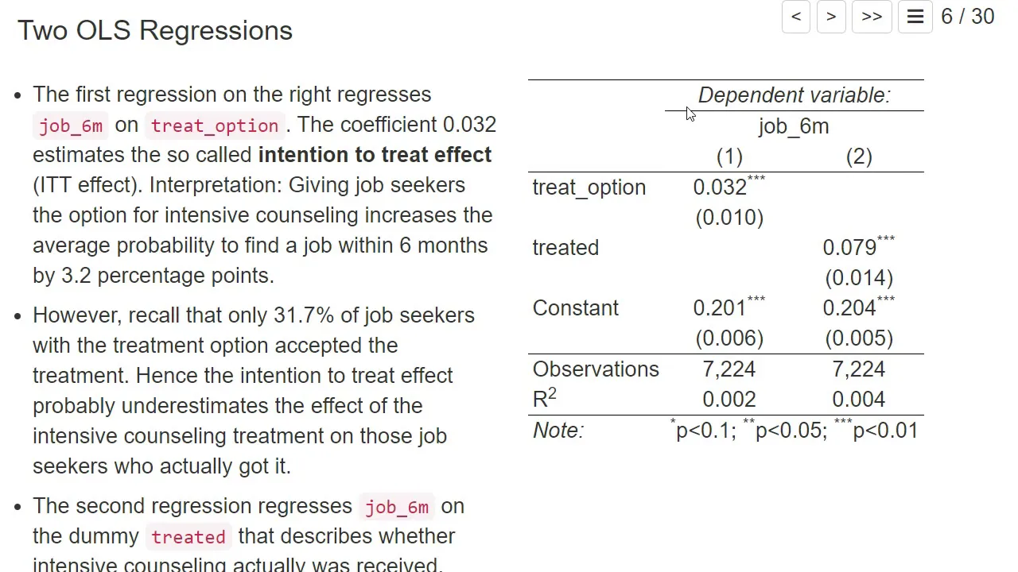Click the 6 / 30 slide counter
1018x572 pixels.
pos(967,17)
